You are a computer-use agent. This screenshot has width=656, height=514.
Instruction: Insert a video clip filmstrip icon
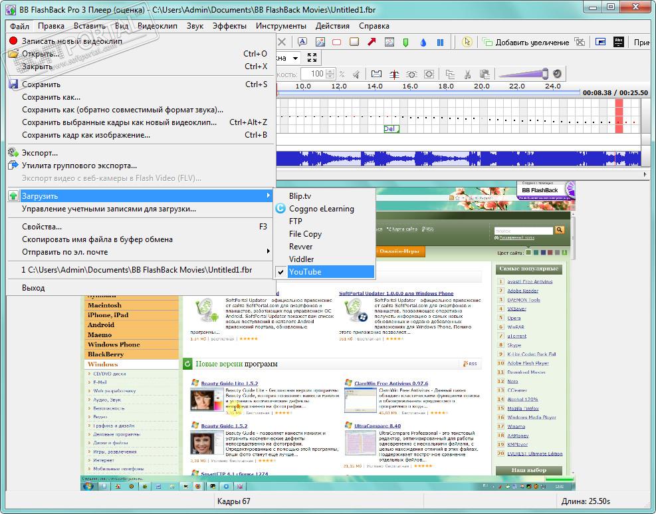coord(389,42)
